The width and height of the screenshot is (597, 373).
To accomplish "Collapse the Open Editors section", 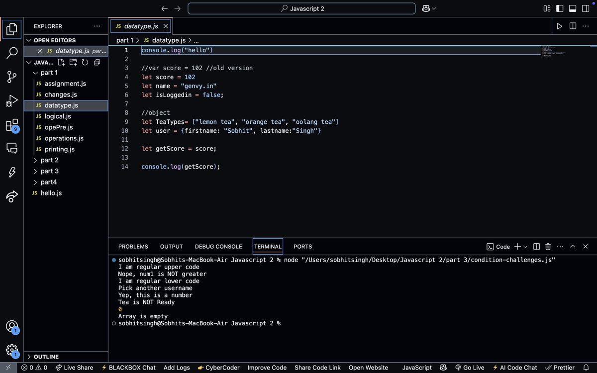I will pos(29,40).
